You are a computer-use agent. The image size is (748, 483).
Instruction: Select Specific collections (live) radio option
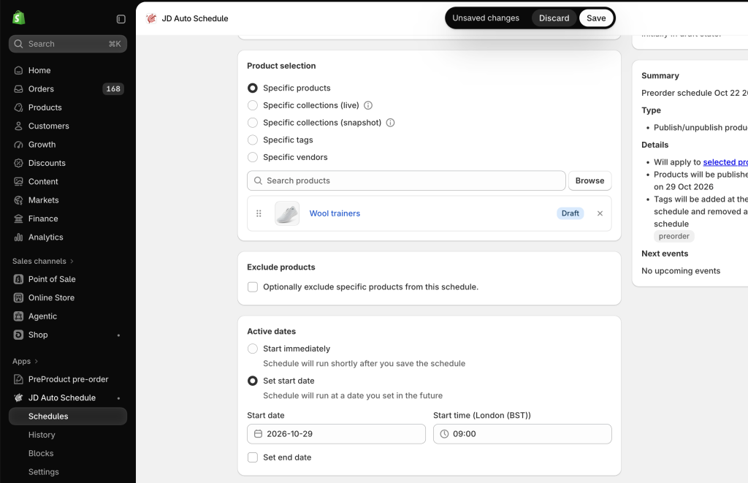253,105
